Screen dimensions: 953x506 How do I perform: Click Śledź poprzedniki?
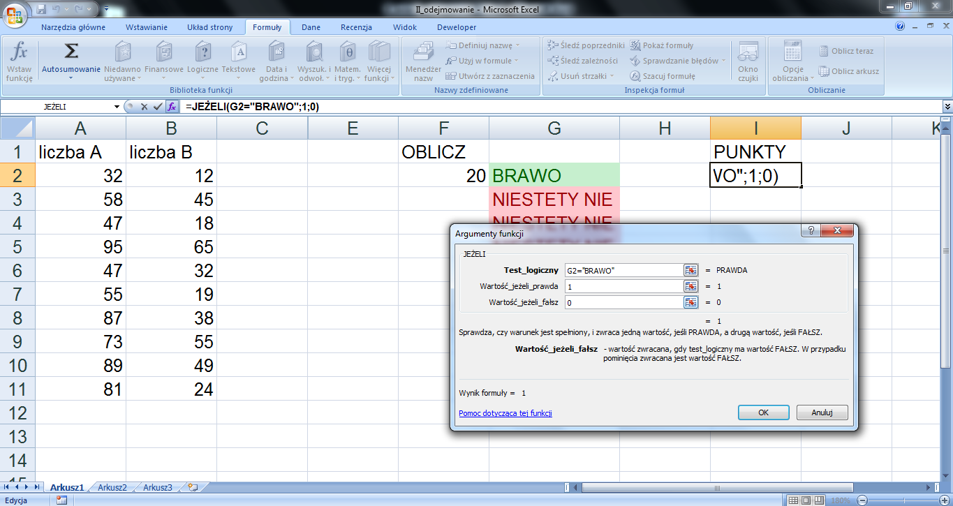586,45
